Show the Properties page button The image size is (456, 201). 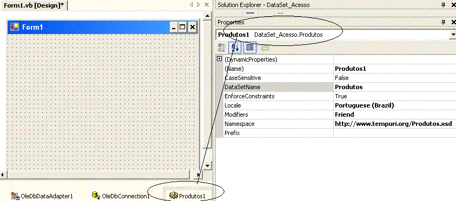click(x=250, y=48)
